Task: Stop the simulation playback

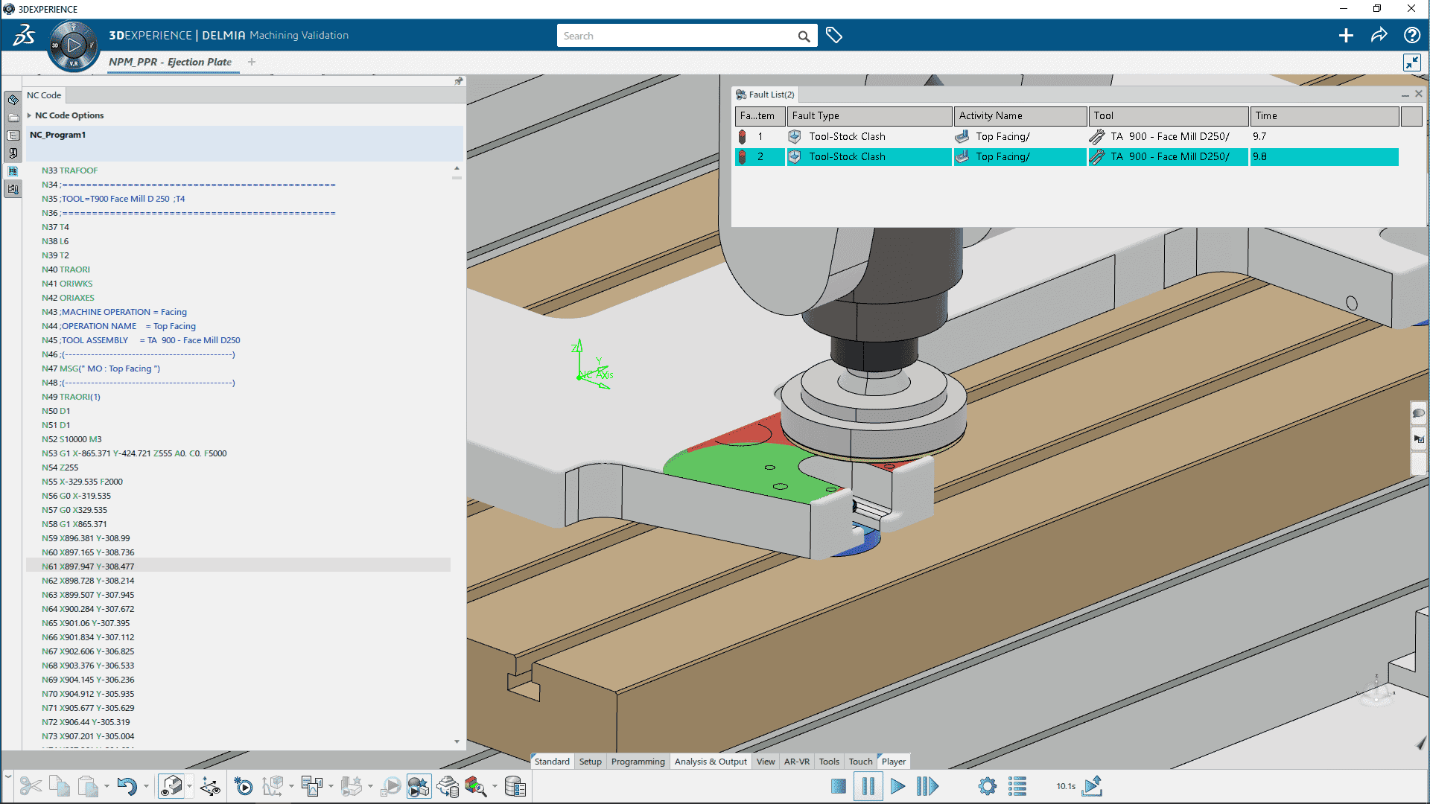Action: (838, 786)
